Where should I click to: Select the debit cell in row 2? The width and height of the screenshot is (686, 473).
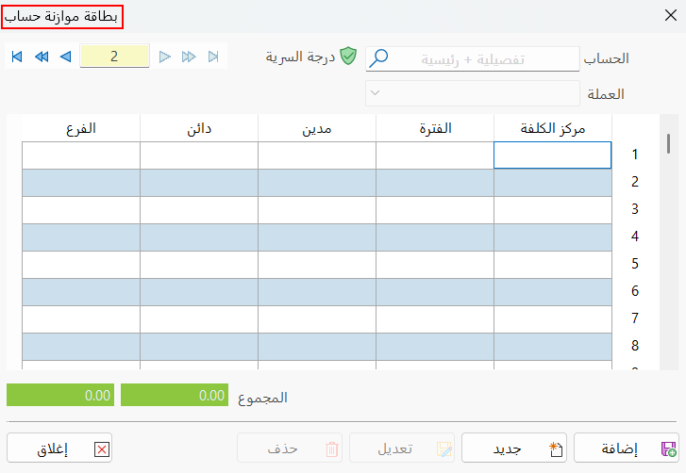tap(317, 183)
